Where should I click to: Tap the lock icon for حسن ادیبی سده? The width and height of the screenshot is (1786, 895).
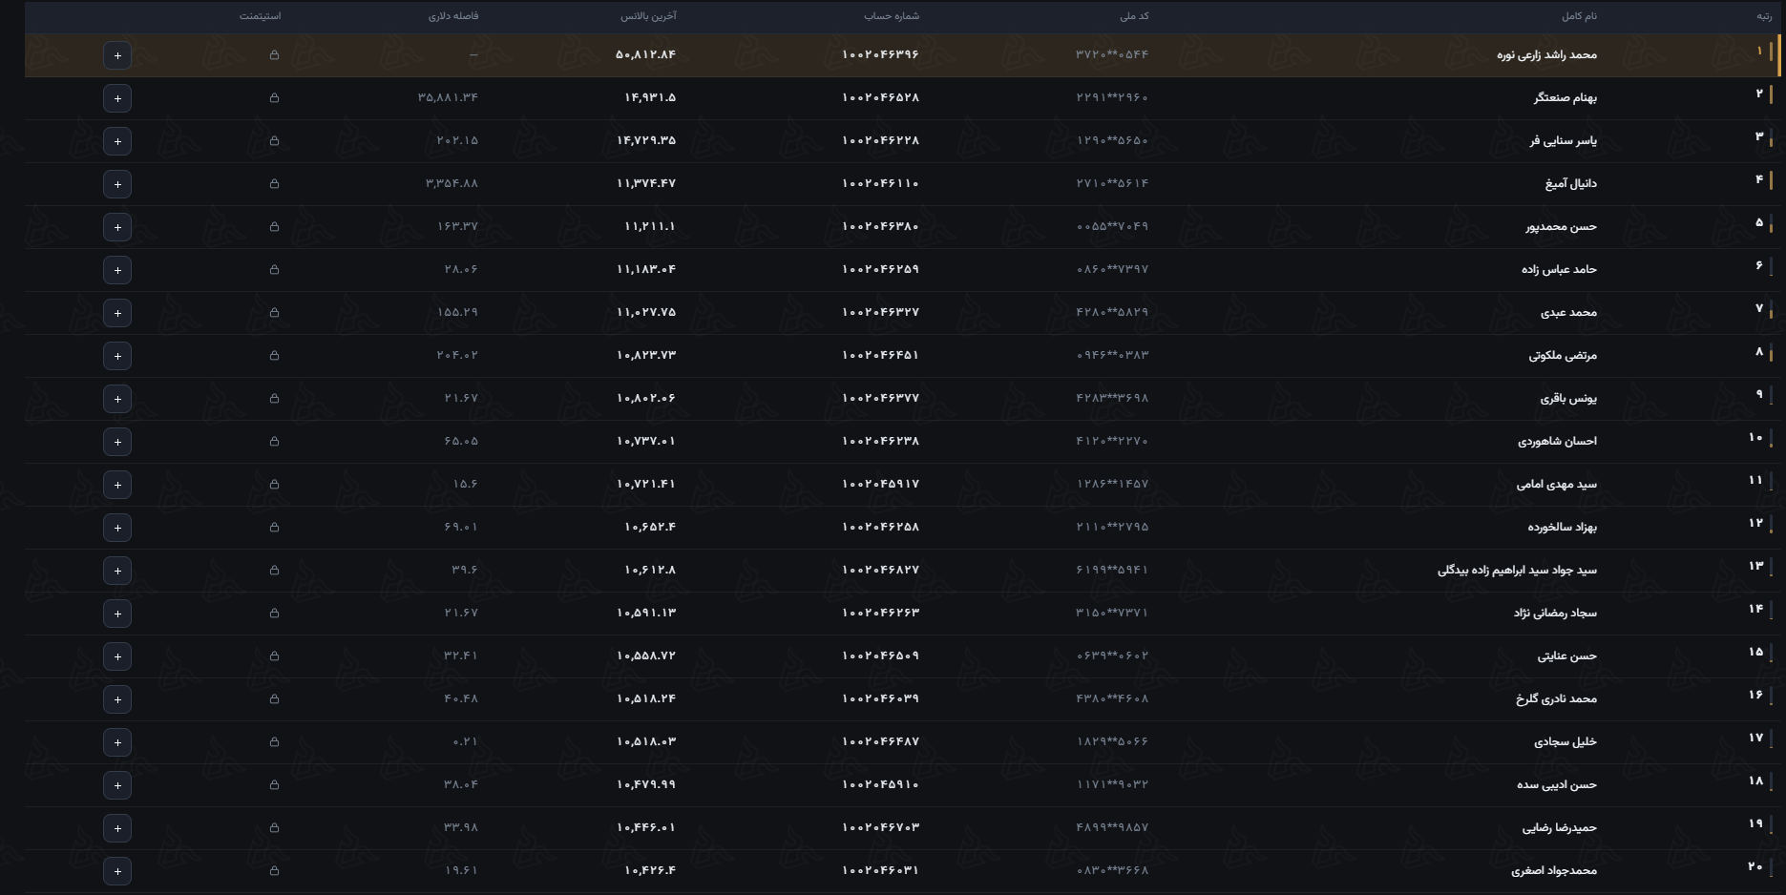tap(274, 785)
